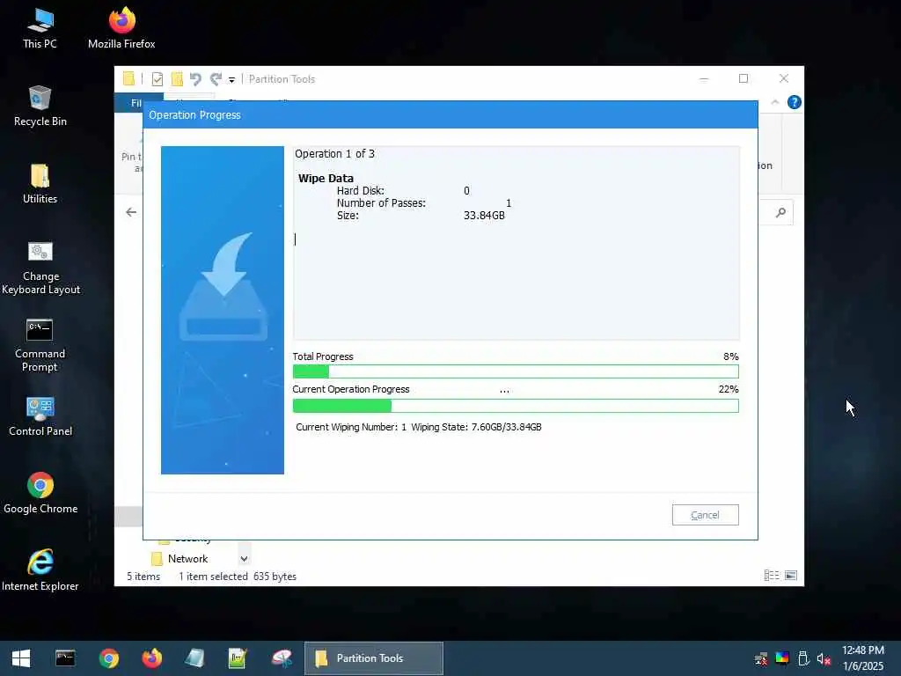
Task: Launch Chrome from the taskbar
Action: coord(108,658)
